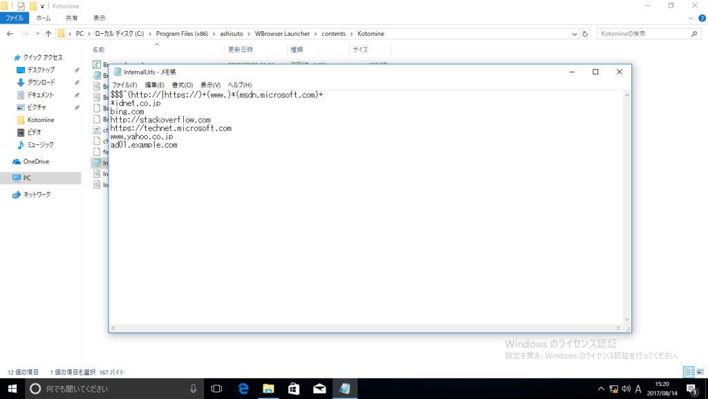Click line http://stackoverflow.com in Notepad
Screen dimensions: 708x399
(160, 120)
